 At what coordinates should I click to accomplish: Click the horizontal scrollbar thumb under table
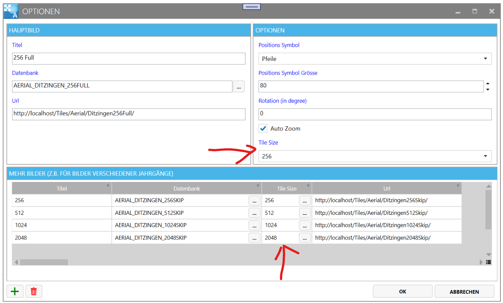44,262
